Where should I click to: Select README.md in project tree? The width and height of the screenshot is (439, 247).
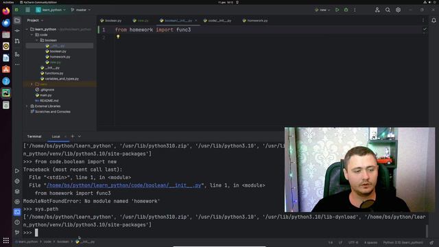49,101
